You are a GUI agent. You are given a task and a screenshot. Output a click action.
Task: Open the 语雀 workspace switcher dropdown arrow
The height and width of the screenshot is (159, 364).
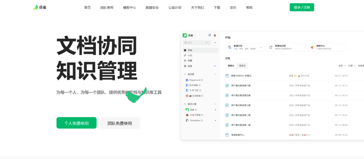[x=195, y=36]
